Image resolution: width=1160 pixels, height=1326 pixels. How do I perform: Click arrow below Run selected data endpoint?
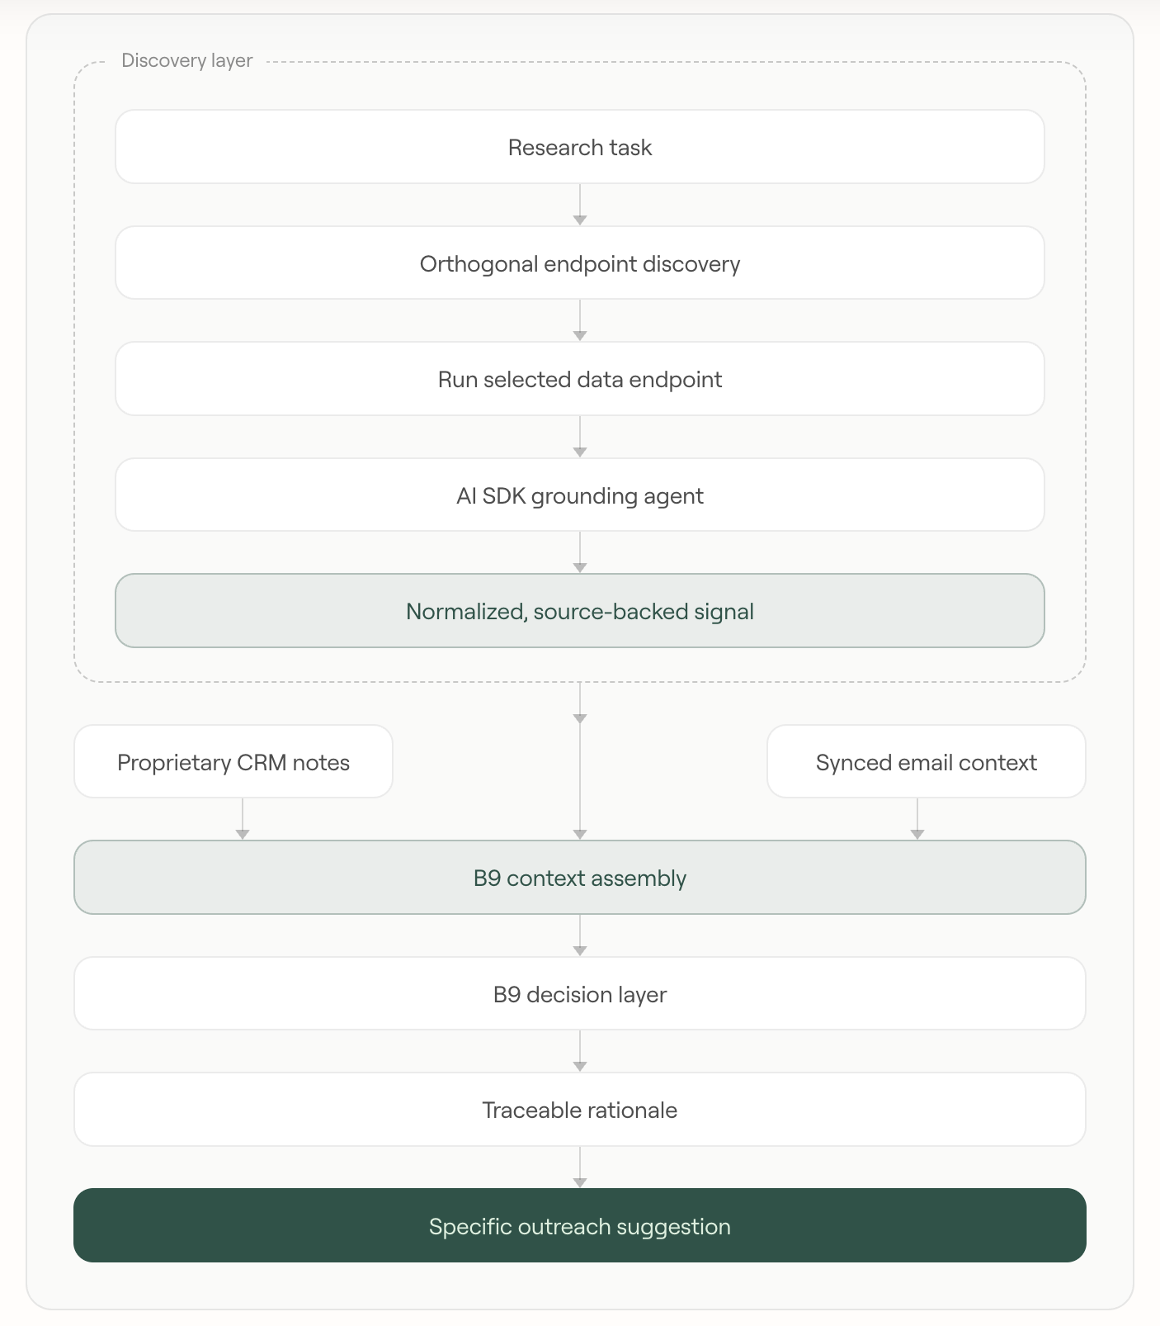[x=580, y=437]
